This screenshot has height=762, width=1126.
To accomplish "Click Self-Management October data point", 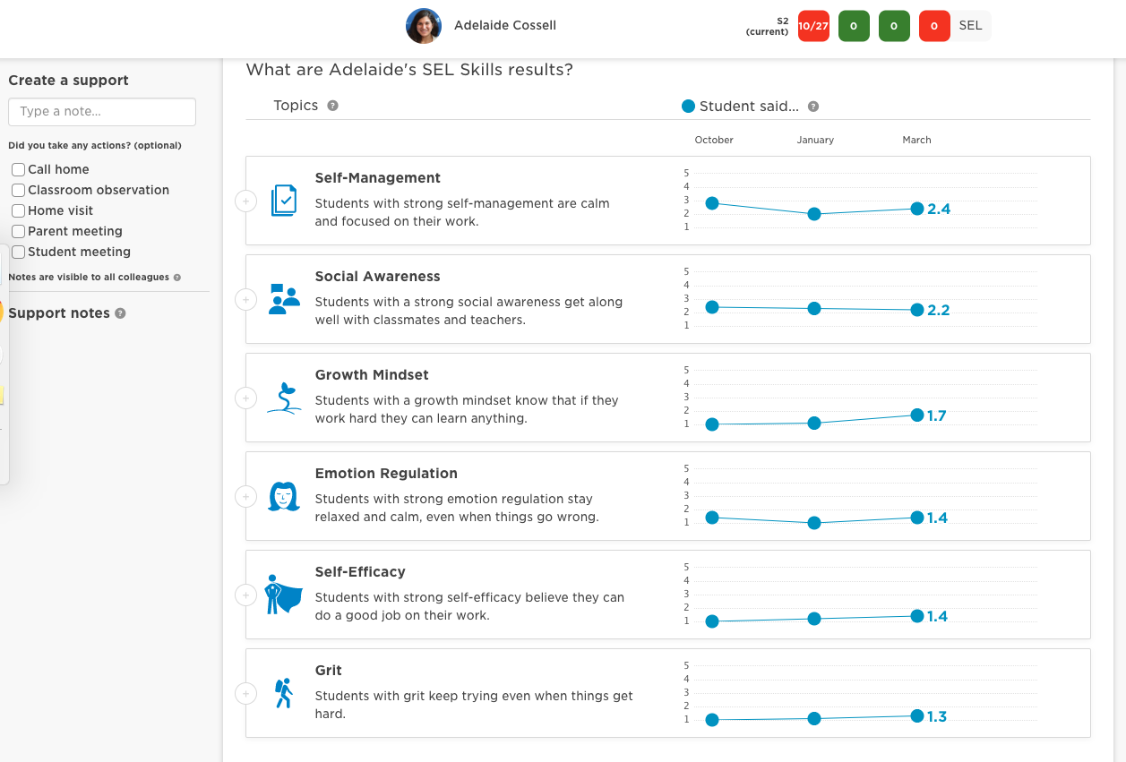I will [x=712, y=203].
